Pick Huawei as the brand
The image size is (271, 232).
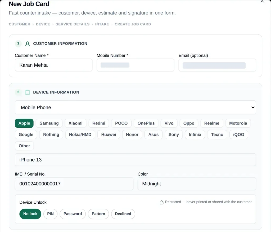click(109, 135)
